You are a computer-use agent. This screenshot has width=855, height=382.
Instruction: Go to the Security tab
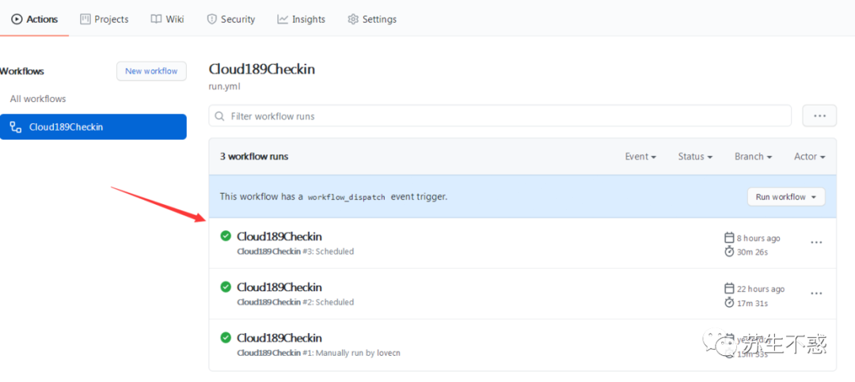(230, 19)
